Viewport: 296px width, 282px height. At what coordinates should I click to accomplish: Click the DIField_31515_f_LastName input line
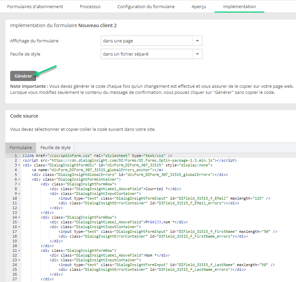tap(167, 265)
